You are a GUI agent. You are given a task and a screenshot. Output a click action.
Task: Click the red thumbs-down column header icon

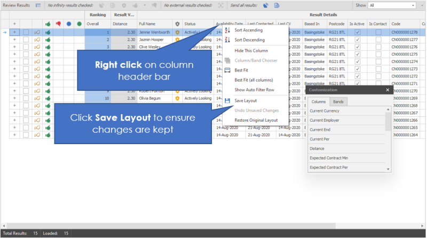58,24
